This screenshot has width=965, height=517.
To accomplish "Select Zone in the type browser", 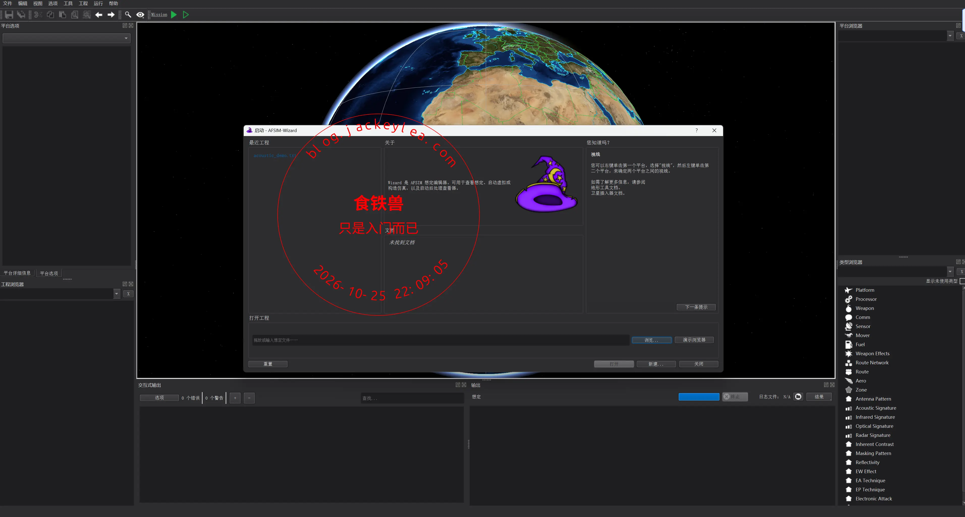I will click(x=861, y=390).
